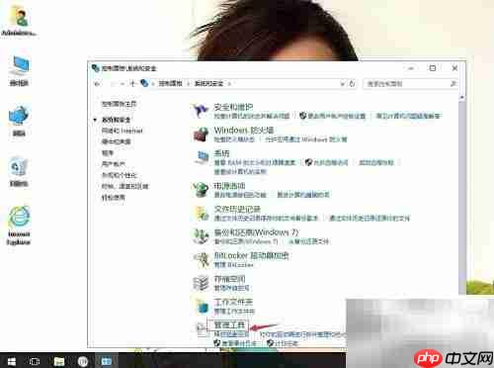Click the Work Folders (工作文件夹) icon
494x368 pixels.
[202, 306]
